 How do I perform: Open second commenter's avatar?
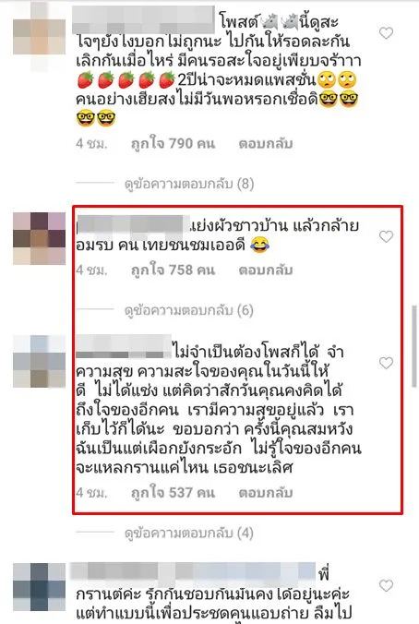click(x=39, y=238)
